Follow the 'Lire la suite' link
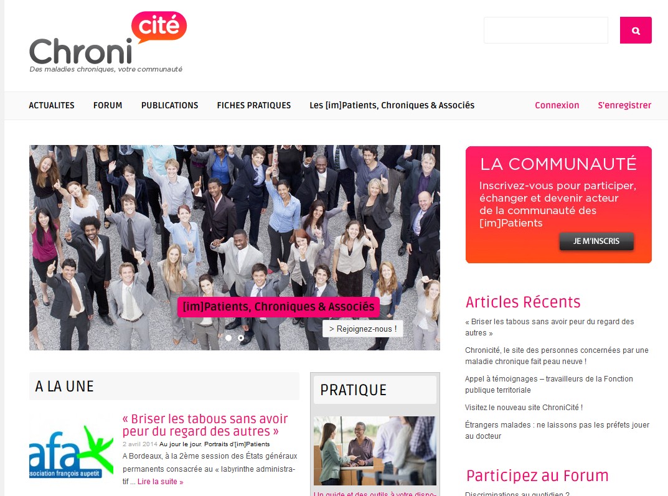The width and height of the screenshot is (668, 496). tap(160, 482)
